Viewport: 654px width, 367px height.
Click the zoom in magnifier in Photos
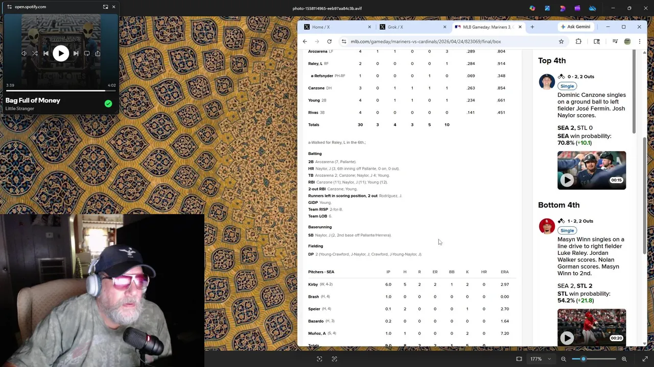(624, 359)
